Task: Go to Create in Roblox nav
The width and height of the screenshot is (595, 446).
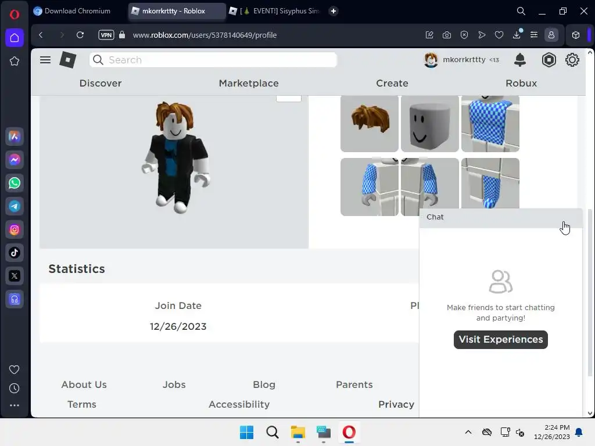Action: click(392, 83)
